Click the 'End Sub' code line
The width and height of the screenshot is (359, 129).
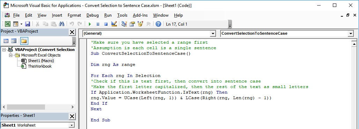click(x=100, y=120)
